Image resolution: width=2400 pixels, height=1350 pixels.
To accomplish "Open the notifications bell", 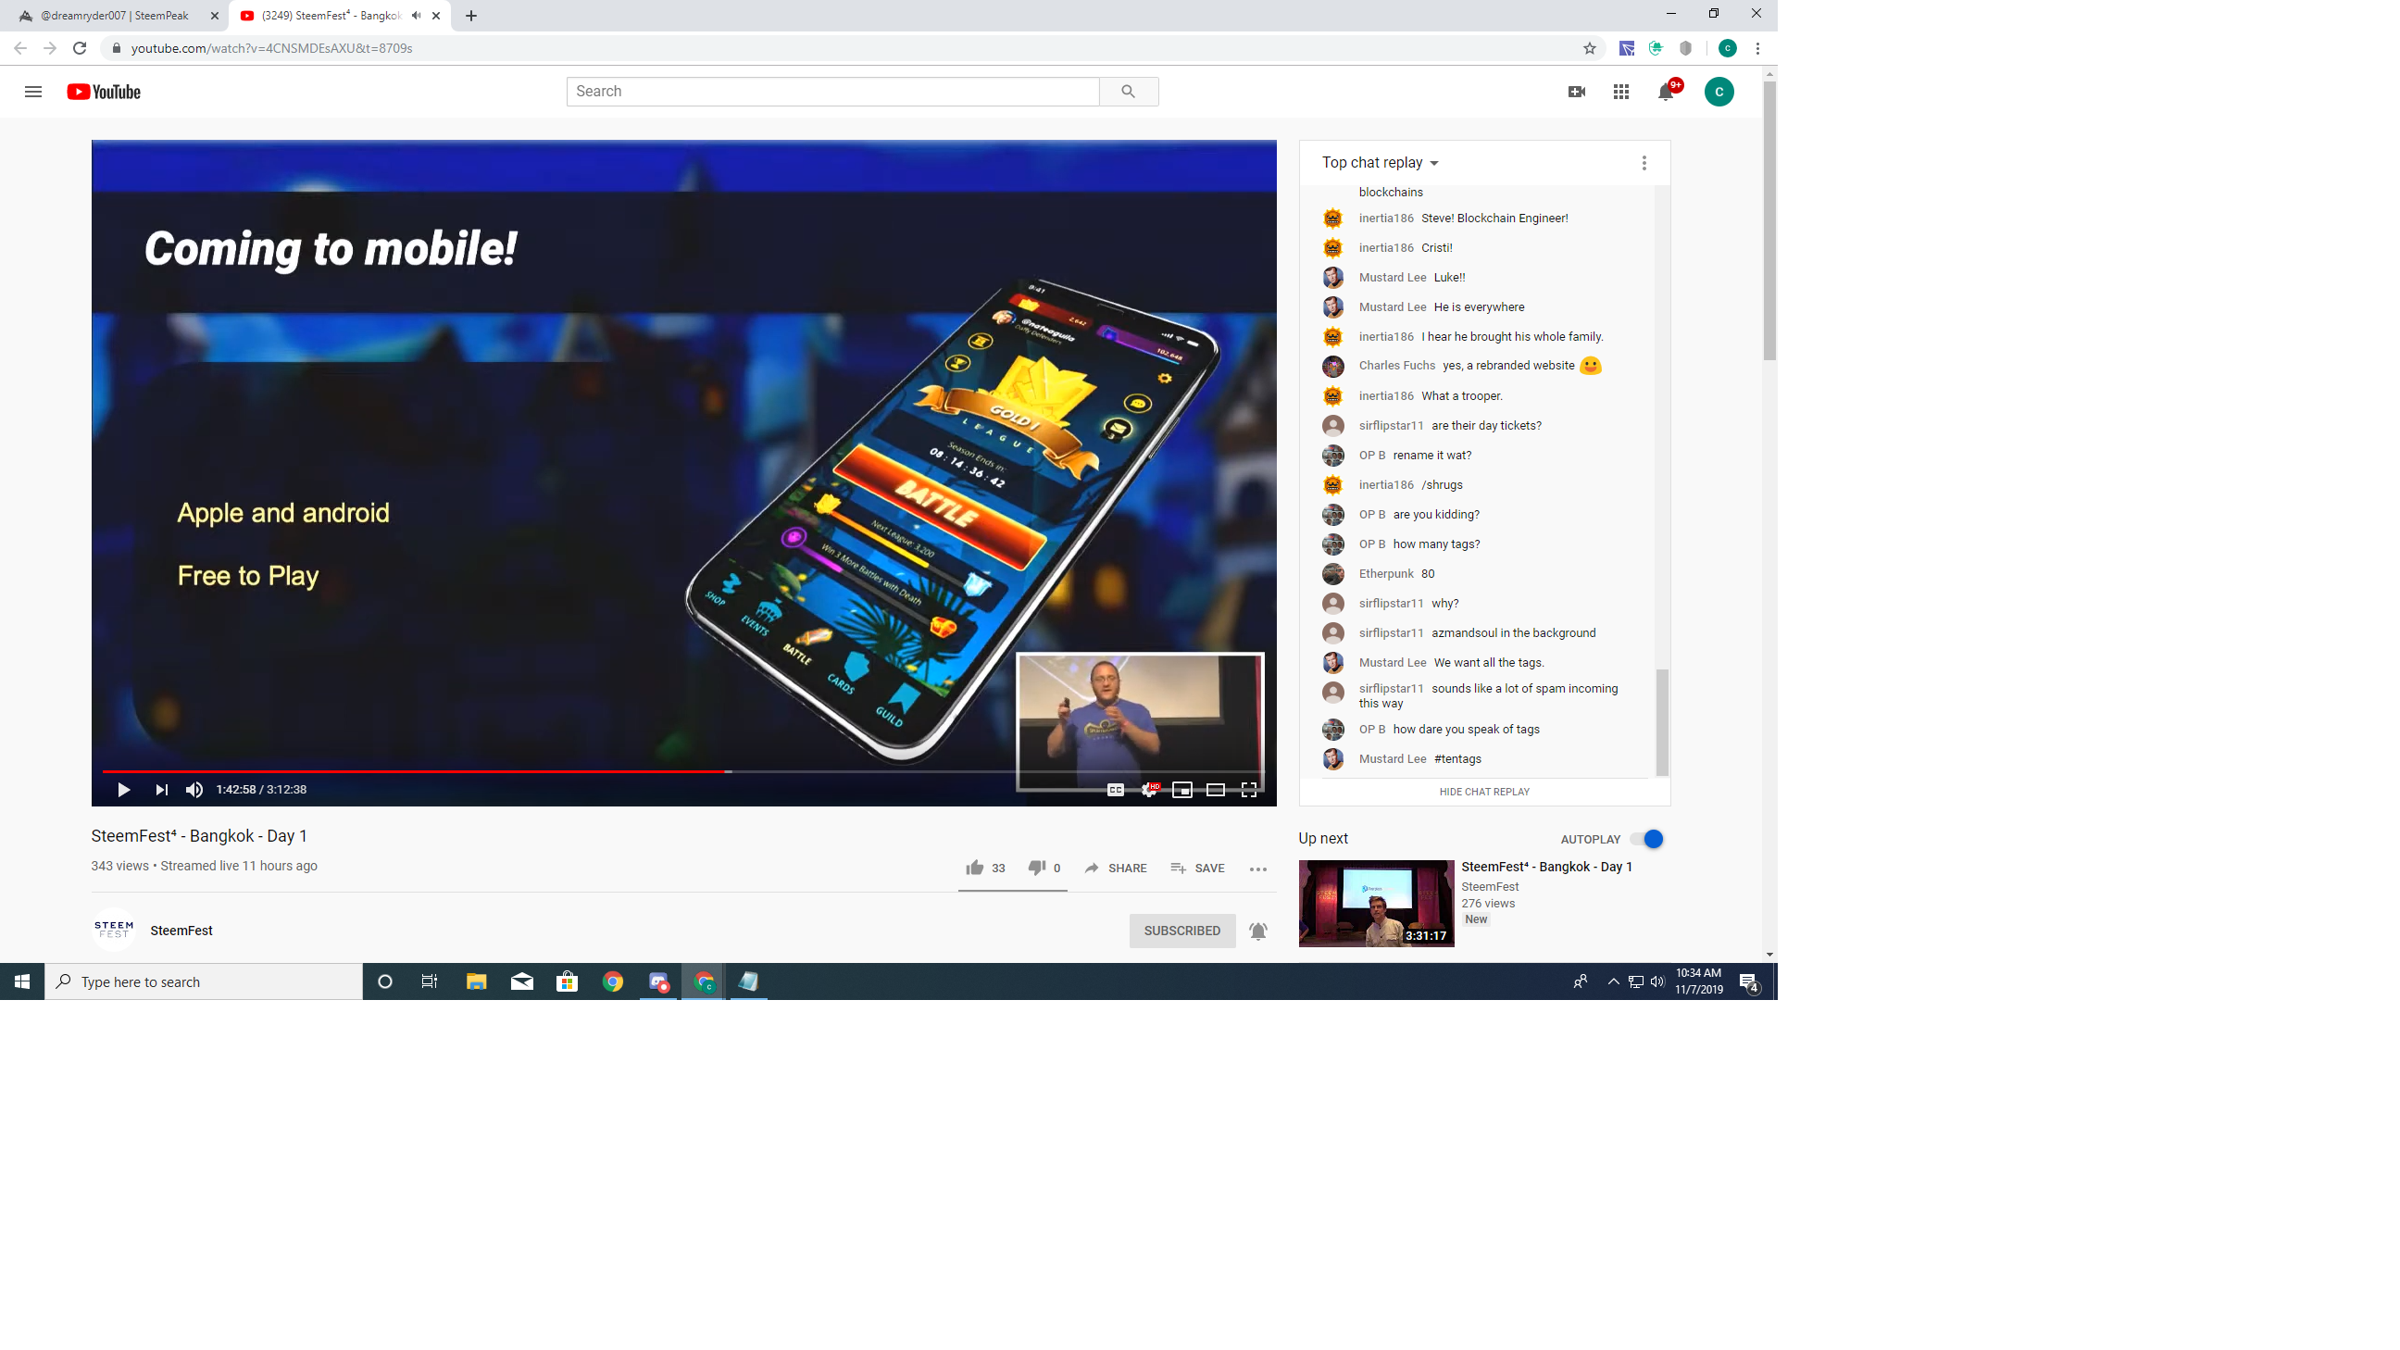I will (1666, 92).
